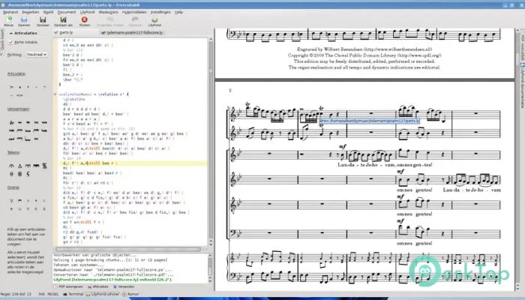Insert the downbow symbol under Overig

(19, 201)
